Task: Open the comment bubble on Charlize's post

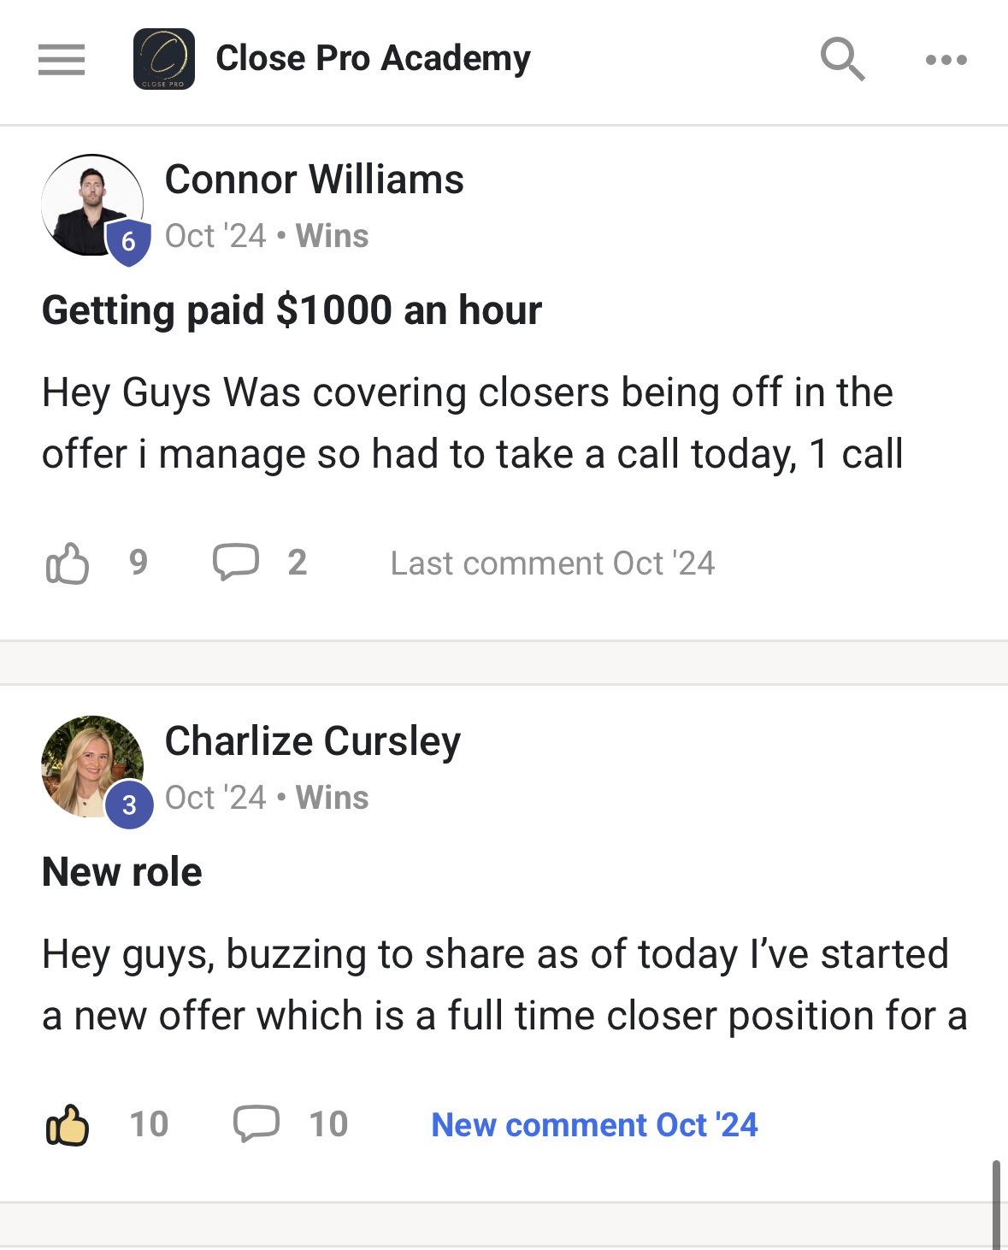Action: 256,1123
